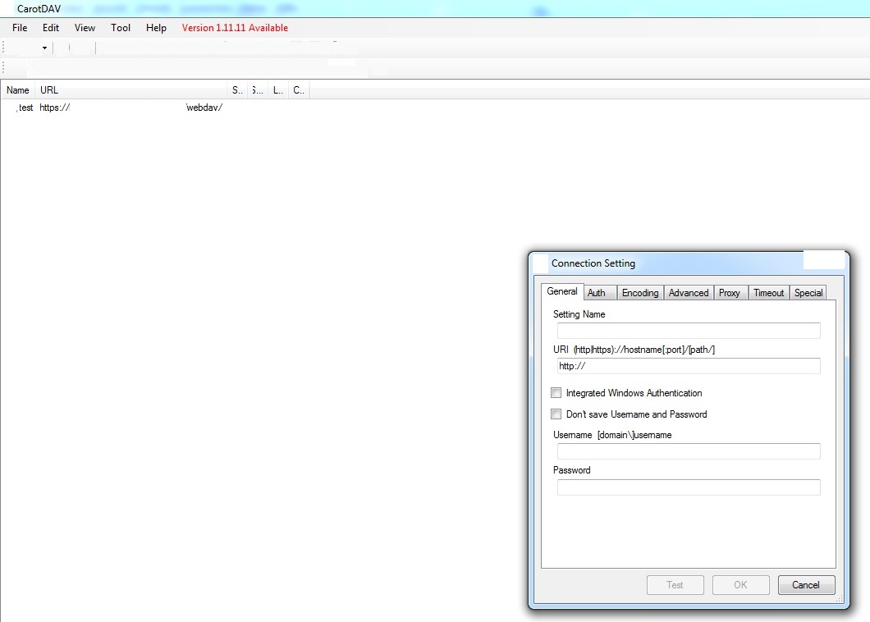Viewport: 870px width, 622px height.
Task: Dismiss the dialog with Cancel
Action: 806,585
